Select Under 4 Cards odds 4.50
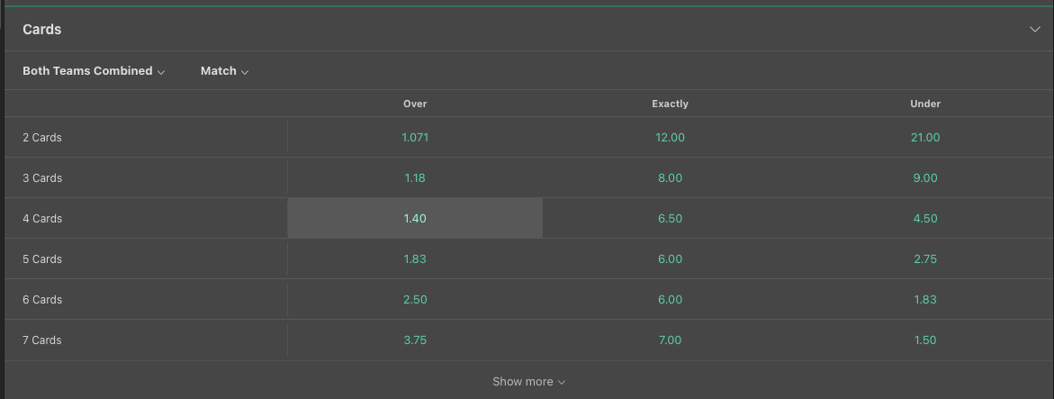 pyautogui.click(x=925, y=218)
